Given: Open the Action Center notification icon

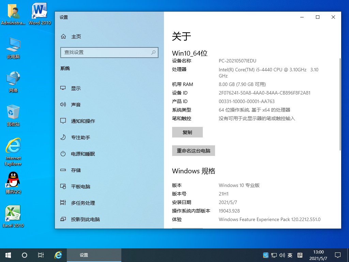Looking at the screenshot, I should [338, 255].
